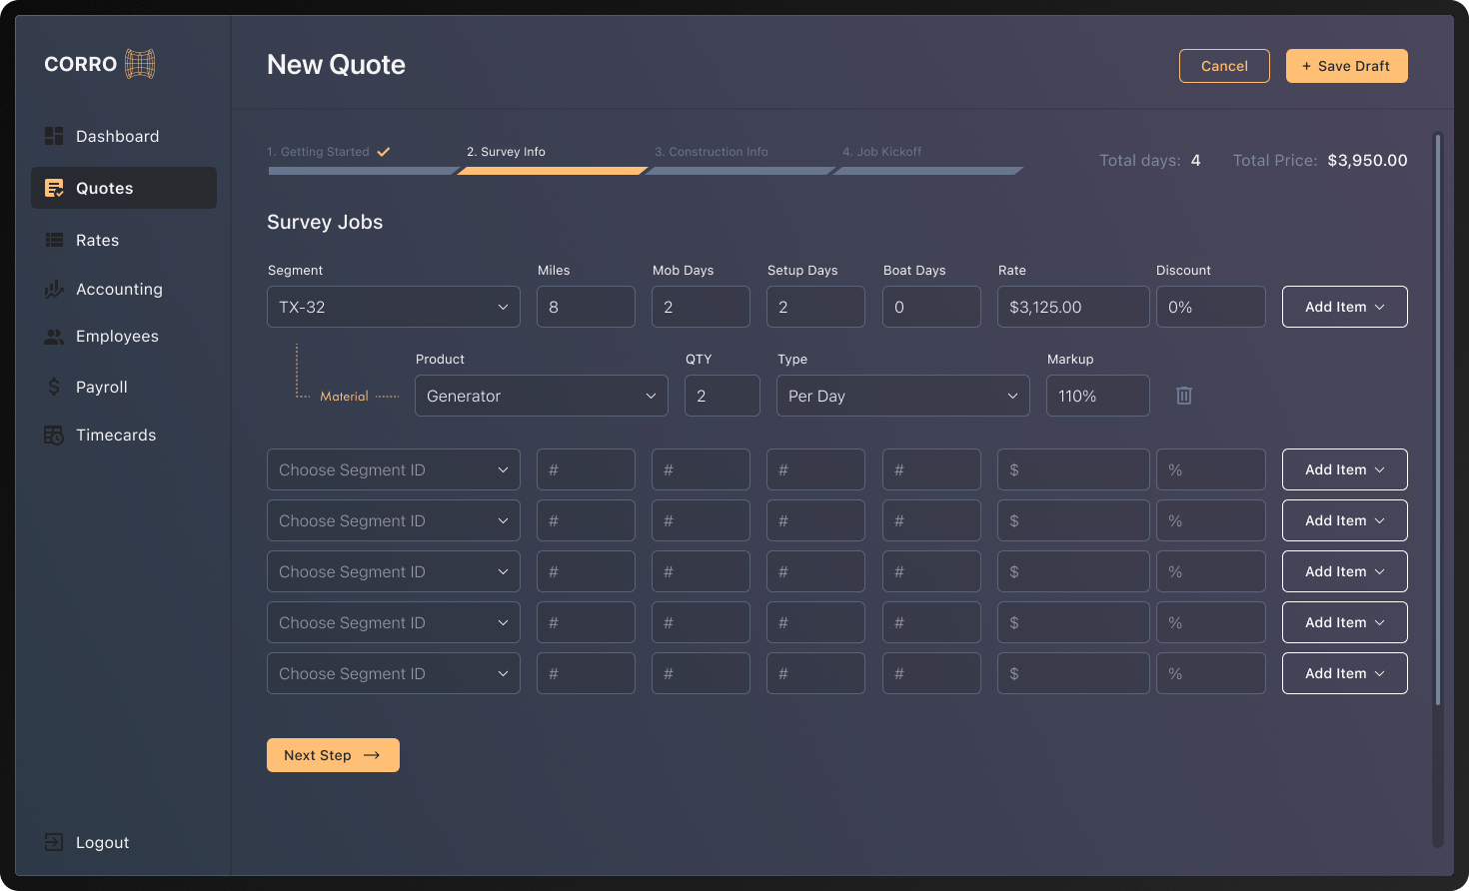Expand Add Item for the TX-32 row

1345,307
